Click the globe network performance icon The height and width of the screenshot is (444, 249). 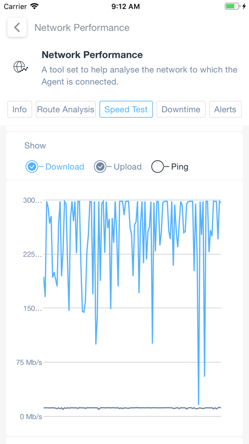coord(21,67)
